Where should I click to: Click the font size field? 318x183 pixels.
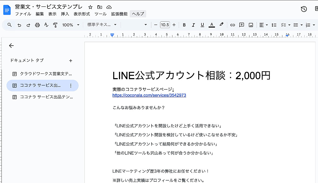(x=165, y=25)
